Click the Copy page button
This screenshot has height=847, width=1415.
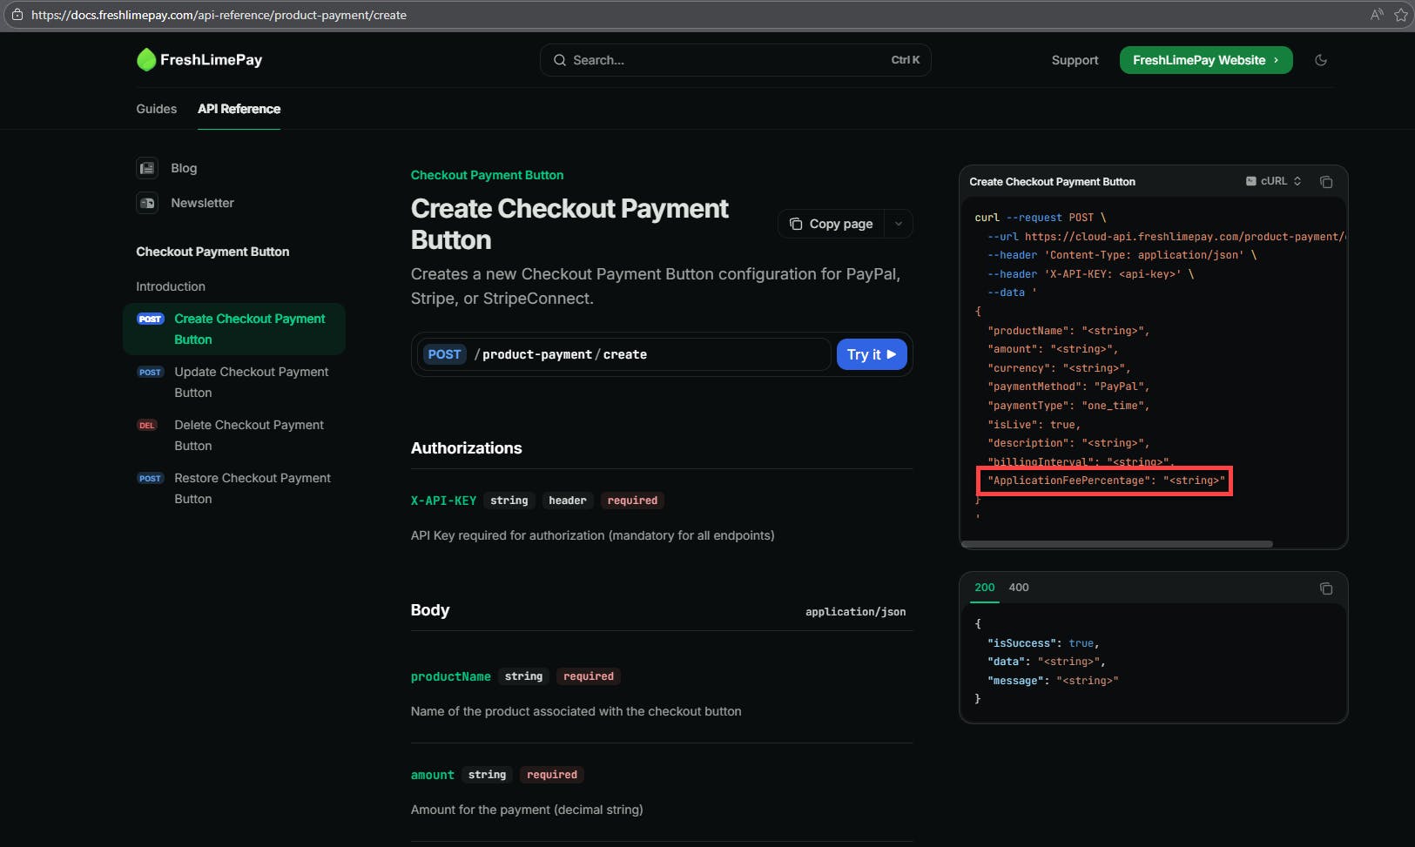[832, 224]
